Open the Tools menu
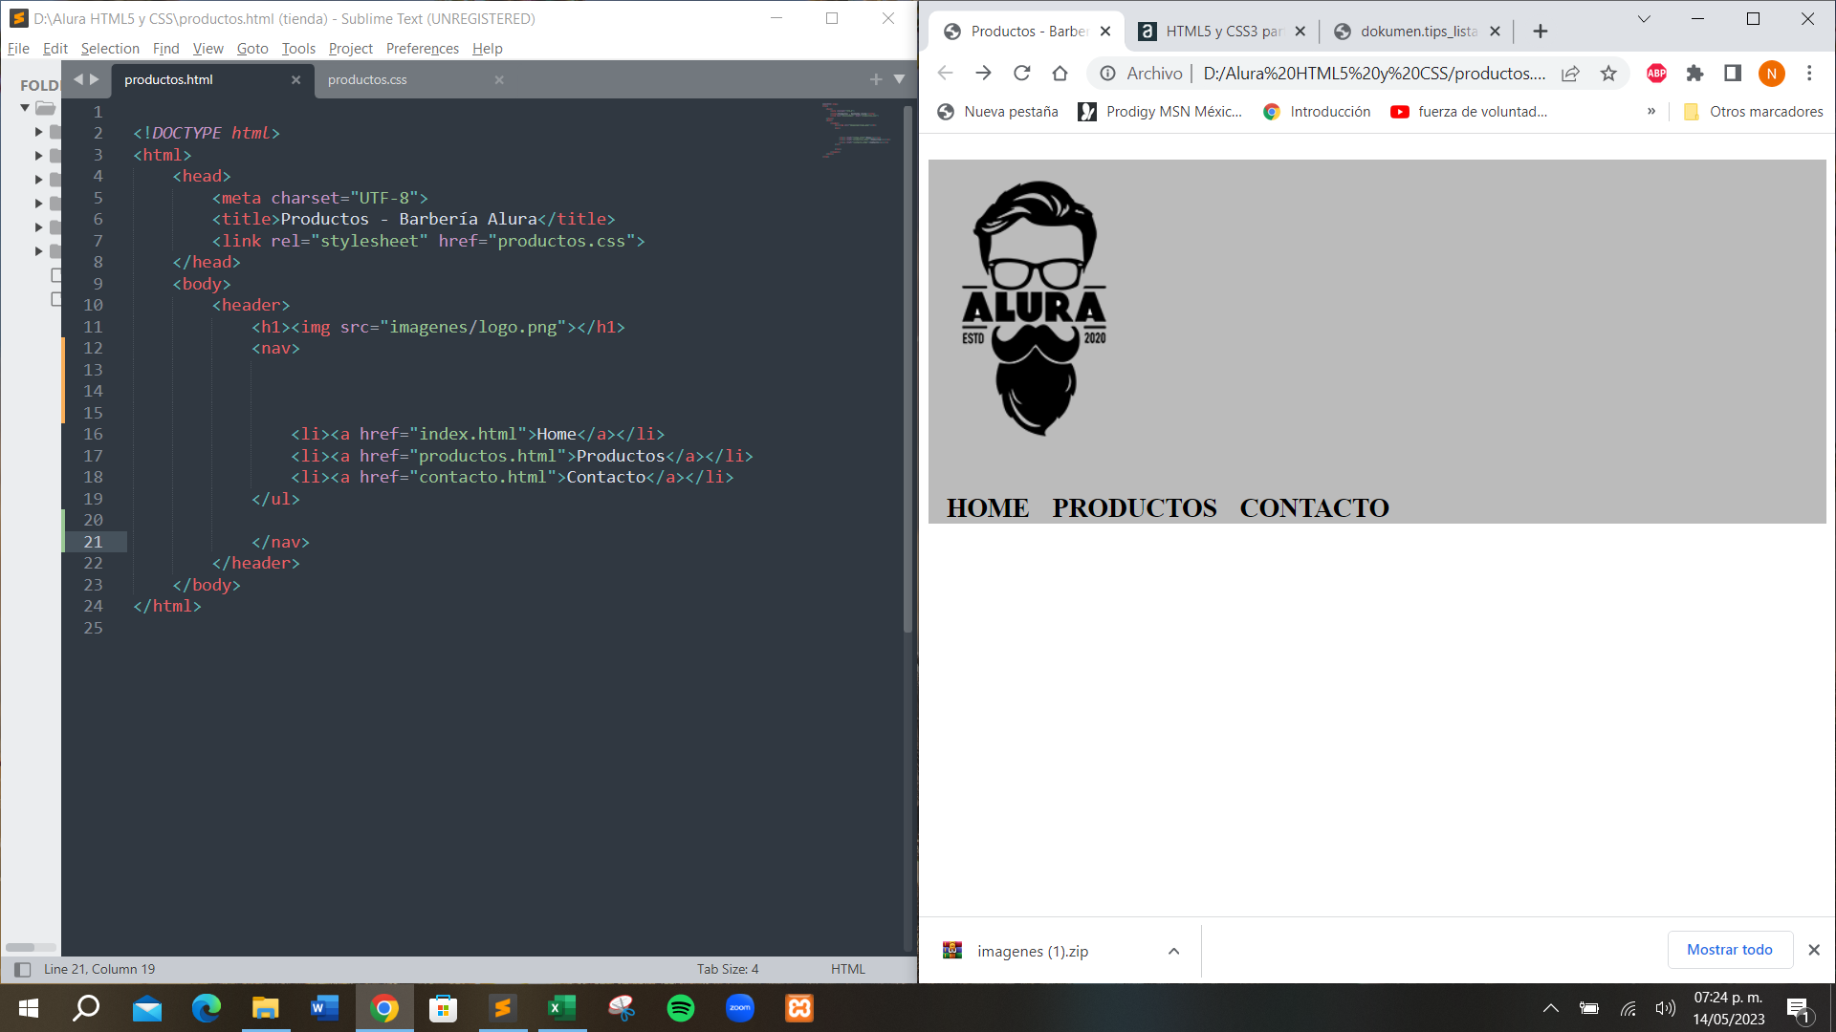The image size is (1836, 1032). click(x=298, y=49)
